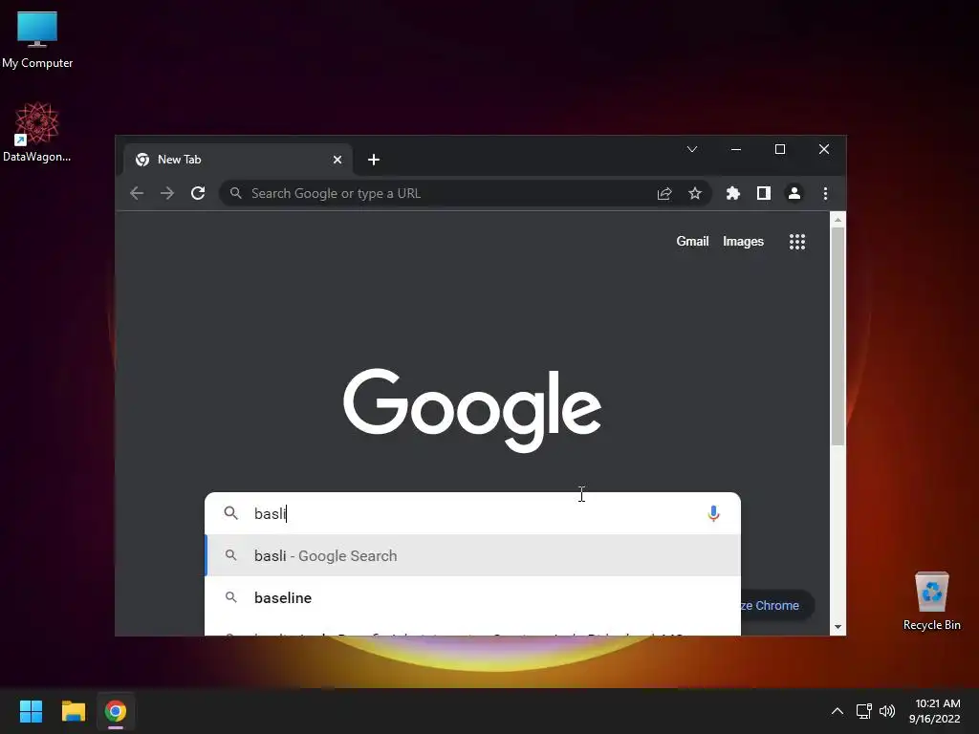The width and height of the screenshot is (979, 734).
Task: Open the DataWagon desktop shortcut
Action: [37, 132]
